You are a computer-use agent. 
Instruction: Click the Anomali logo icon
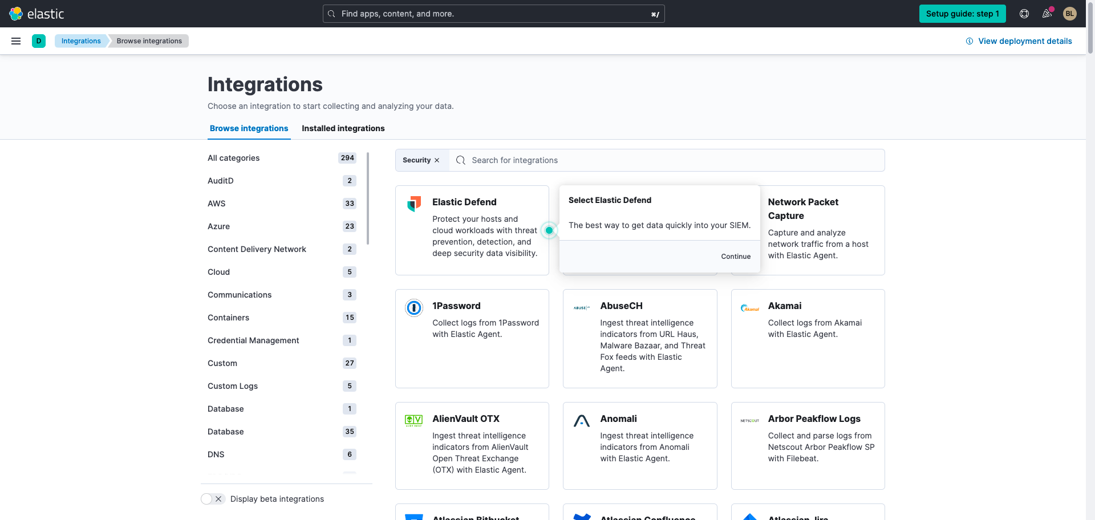click(582, 421)
